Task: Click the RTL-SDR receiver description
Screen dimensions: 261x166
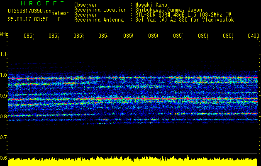Action: click(183, 15)
